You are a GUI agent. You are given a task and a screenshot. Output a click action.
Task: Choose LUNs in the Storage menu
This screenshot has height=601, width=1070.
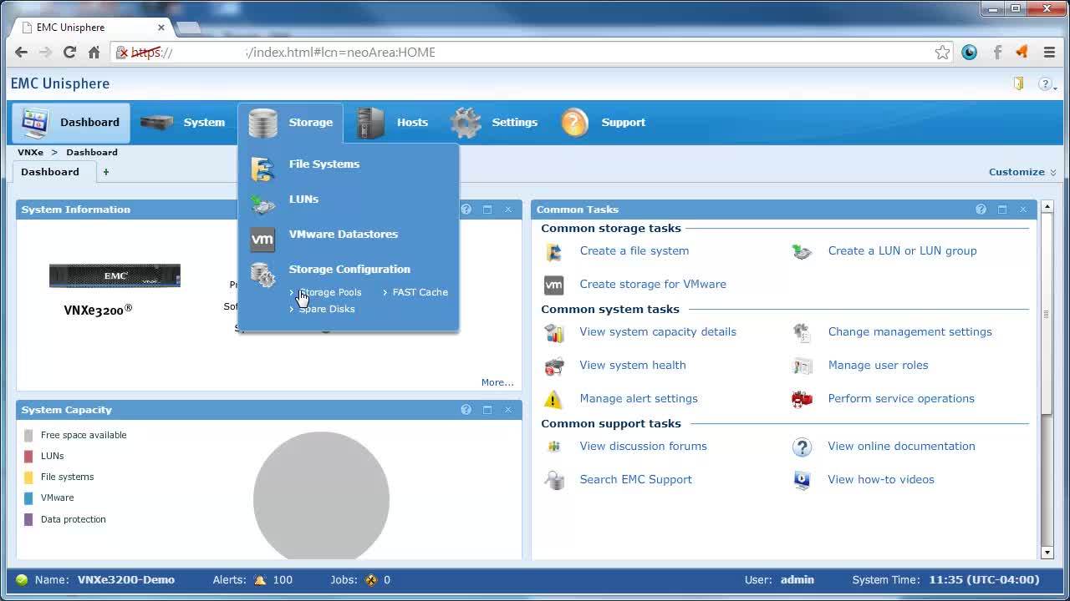(303, 199)
